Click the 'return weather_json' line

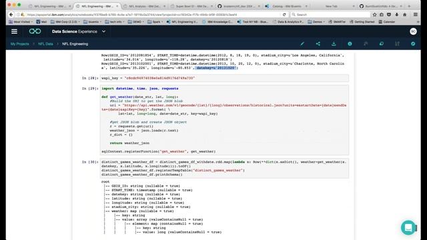129,143
